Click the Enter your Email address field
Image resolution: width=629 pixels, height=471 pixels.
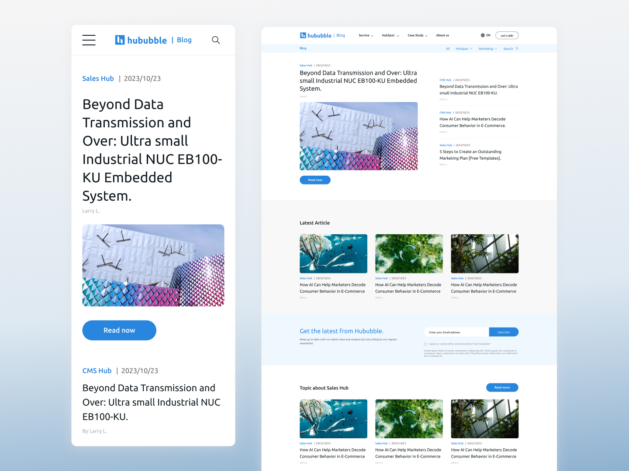coord(456,332)
